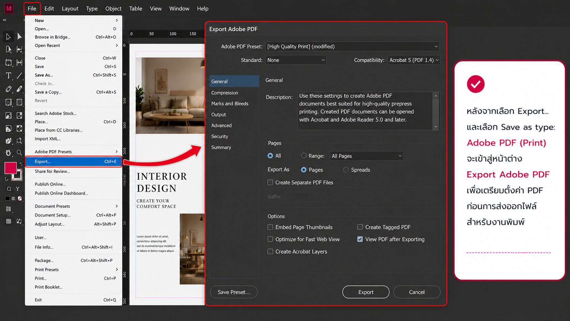Uncheck View PDF after Exporting
This screenshot has width=570, height=321.
(360, 239)
